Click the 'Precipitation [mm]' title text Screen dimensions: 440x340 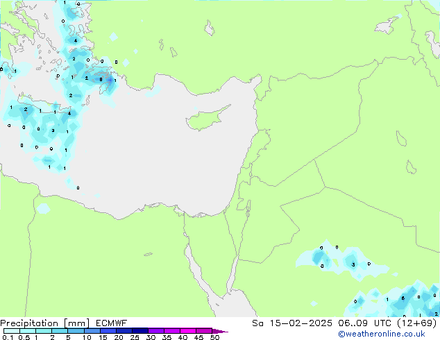[45, 323]
